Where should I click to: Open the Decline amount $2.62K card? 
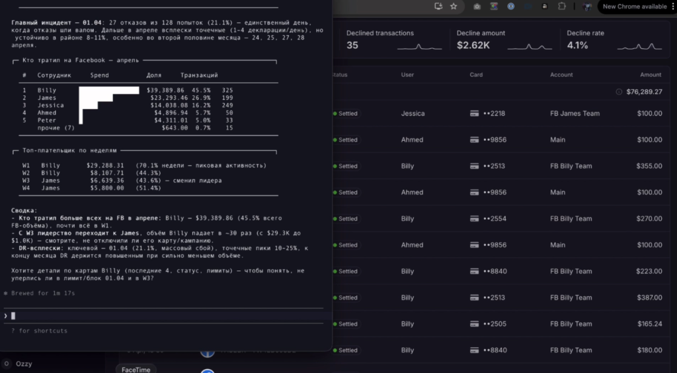coord(504,40)
